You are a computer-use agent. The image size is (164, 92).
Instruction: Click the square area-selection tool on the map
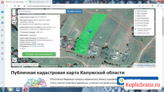[15, 60]
